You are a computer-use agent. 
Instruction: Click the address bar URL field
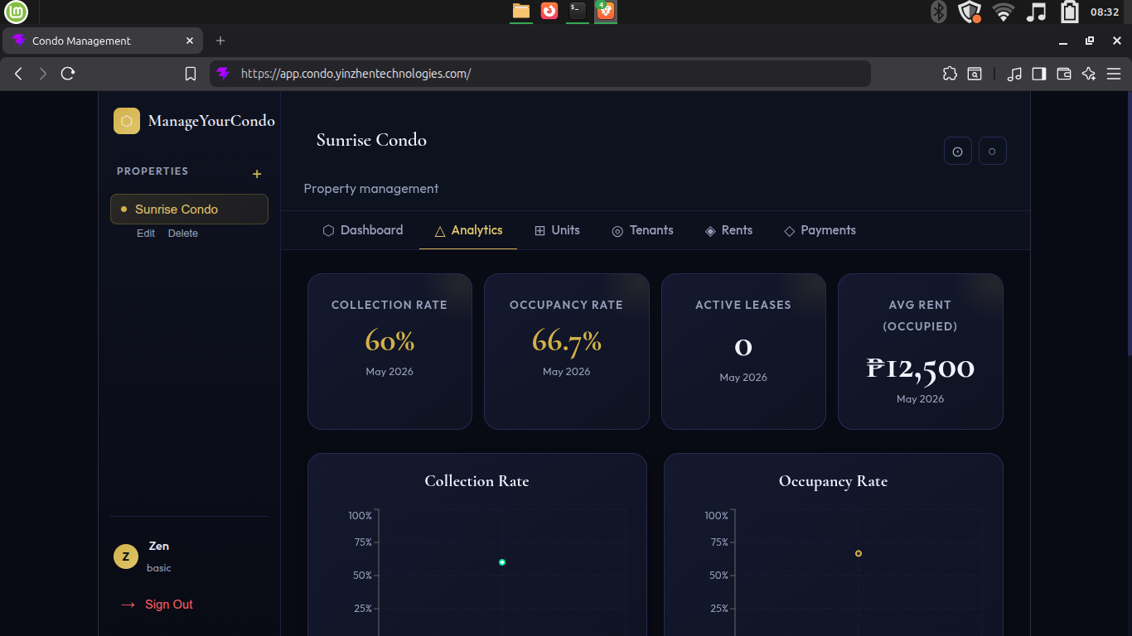(x=539, y=74)
